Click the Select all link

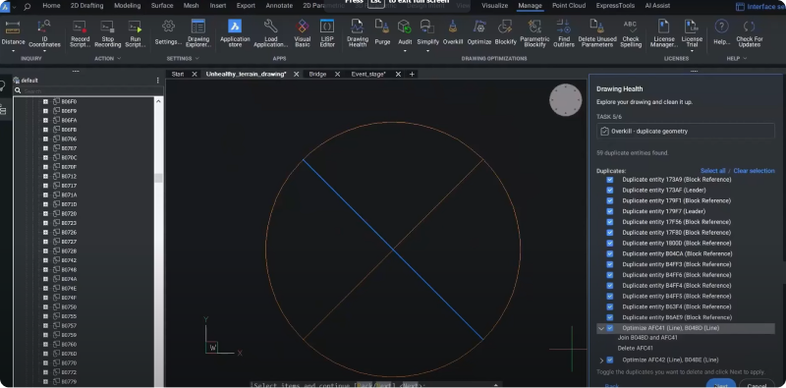click(713, 171)
